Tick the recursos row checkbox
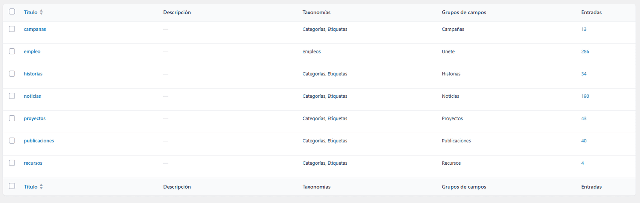This screenshot has width=640, height=203. click(x=12, y=163)
